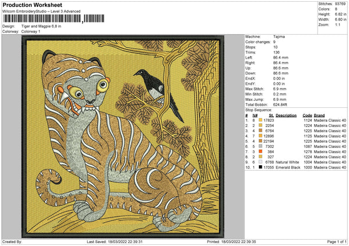Select the Natural White color swatch

coord(260,162)
